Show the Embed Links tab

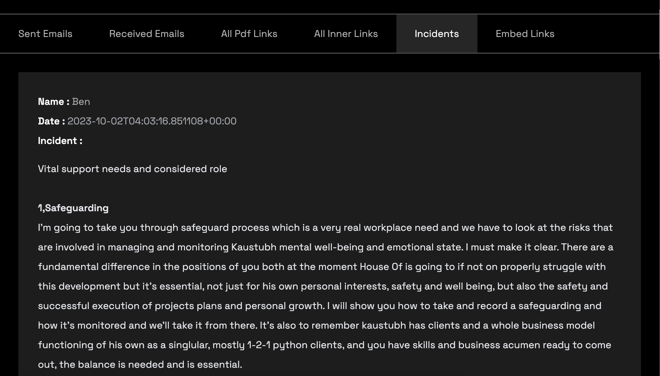525,34
